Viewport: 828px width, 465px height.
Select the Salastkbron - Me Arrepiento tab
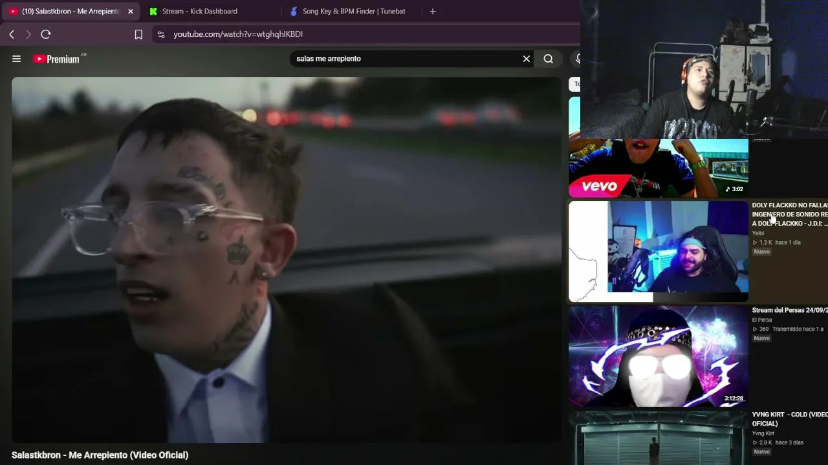pyautogui.click(x=71, y=11)
